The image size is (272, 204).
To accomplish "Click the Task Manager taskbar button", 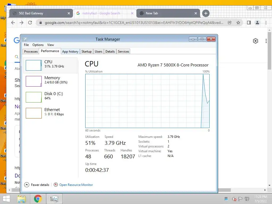I will pos(54,199).
